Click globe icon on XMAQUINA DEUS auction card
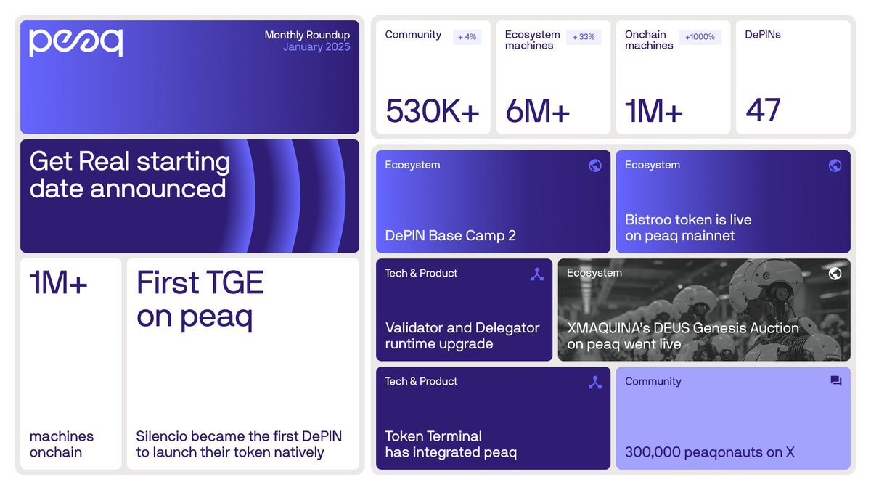Image resolution: width=871 pixels, height=490 pixels. [x=835, y=274]
